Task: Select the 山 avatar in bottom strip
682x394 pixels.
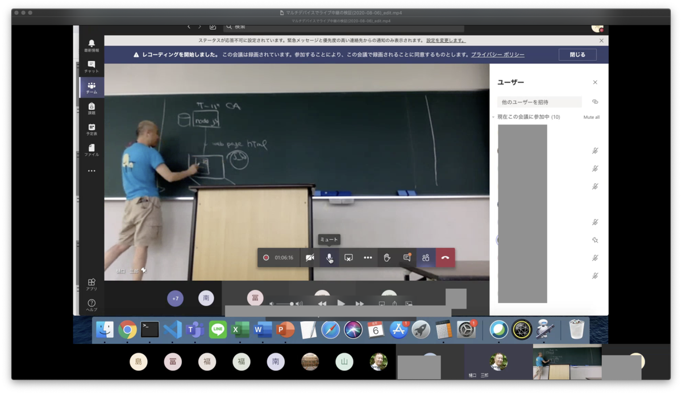Action: (x=344, y=362)
